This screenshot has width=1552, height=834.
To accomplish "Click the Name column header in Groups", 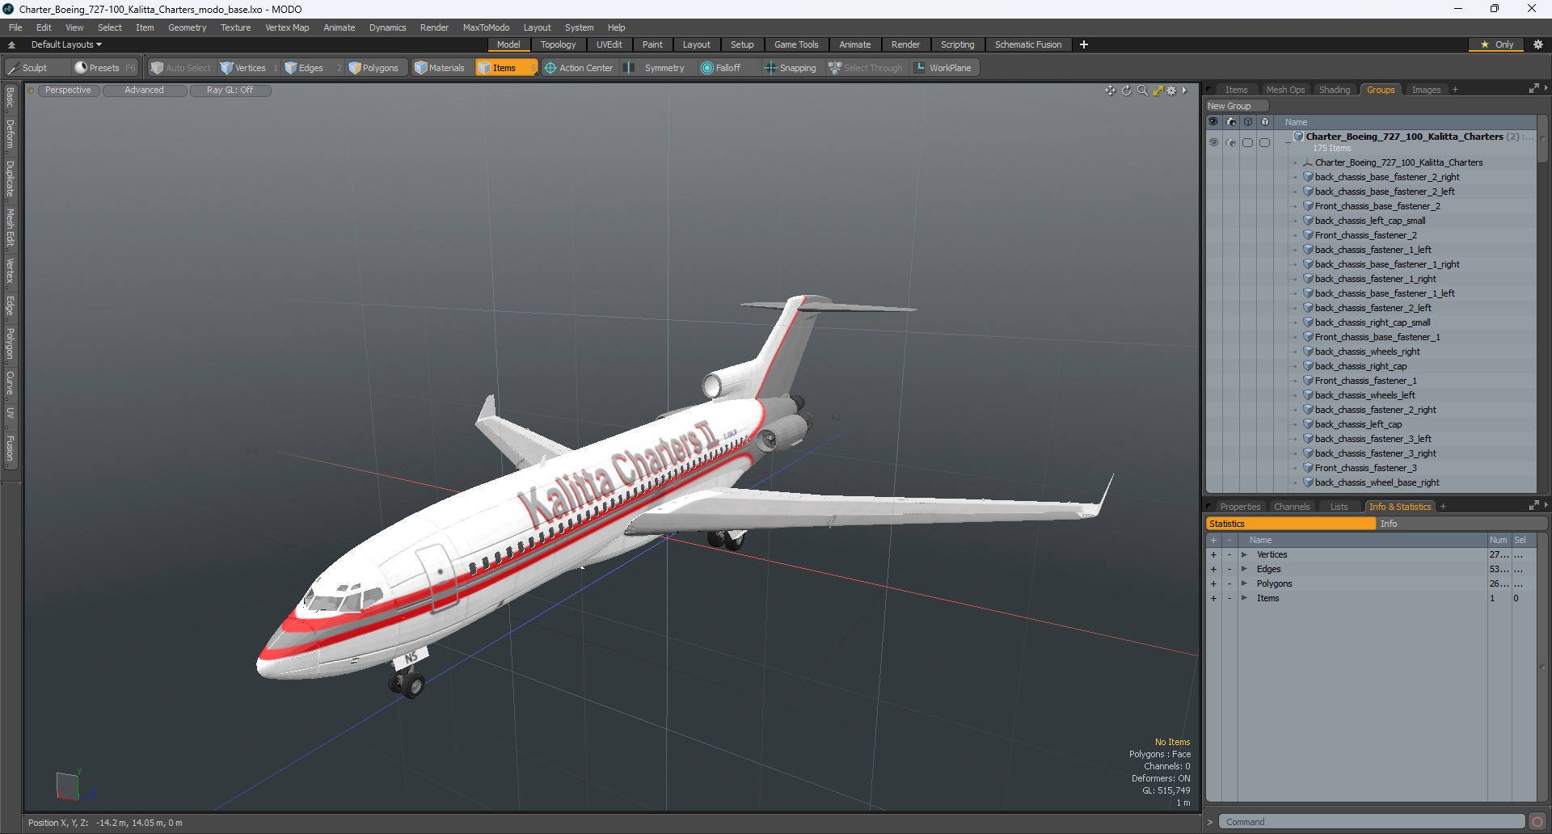I will (x=1406, y=122).
